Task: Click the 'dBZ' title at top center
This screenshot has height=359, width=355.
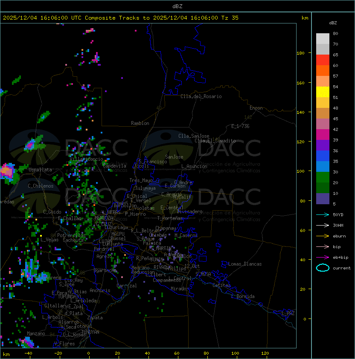Action: coord(177,6)
